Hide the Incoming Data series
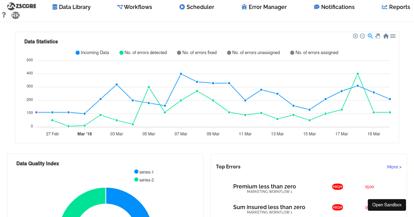414x217 pixels. point(92,52)
